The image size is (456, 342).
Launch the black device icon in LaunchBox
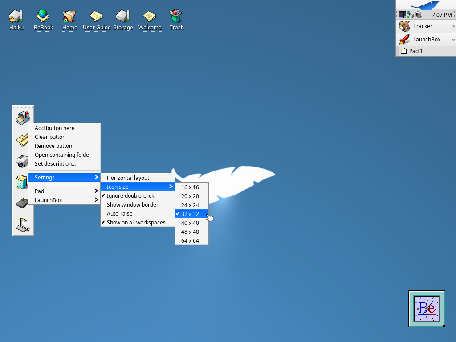click(22, 203)
